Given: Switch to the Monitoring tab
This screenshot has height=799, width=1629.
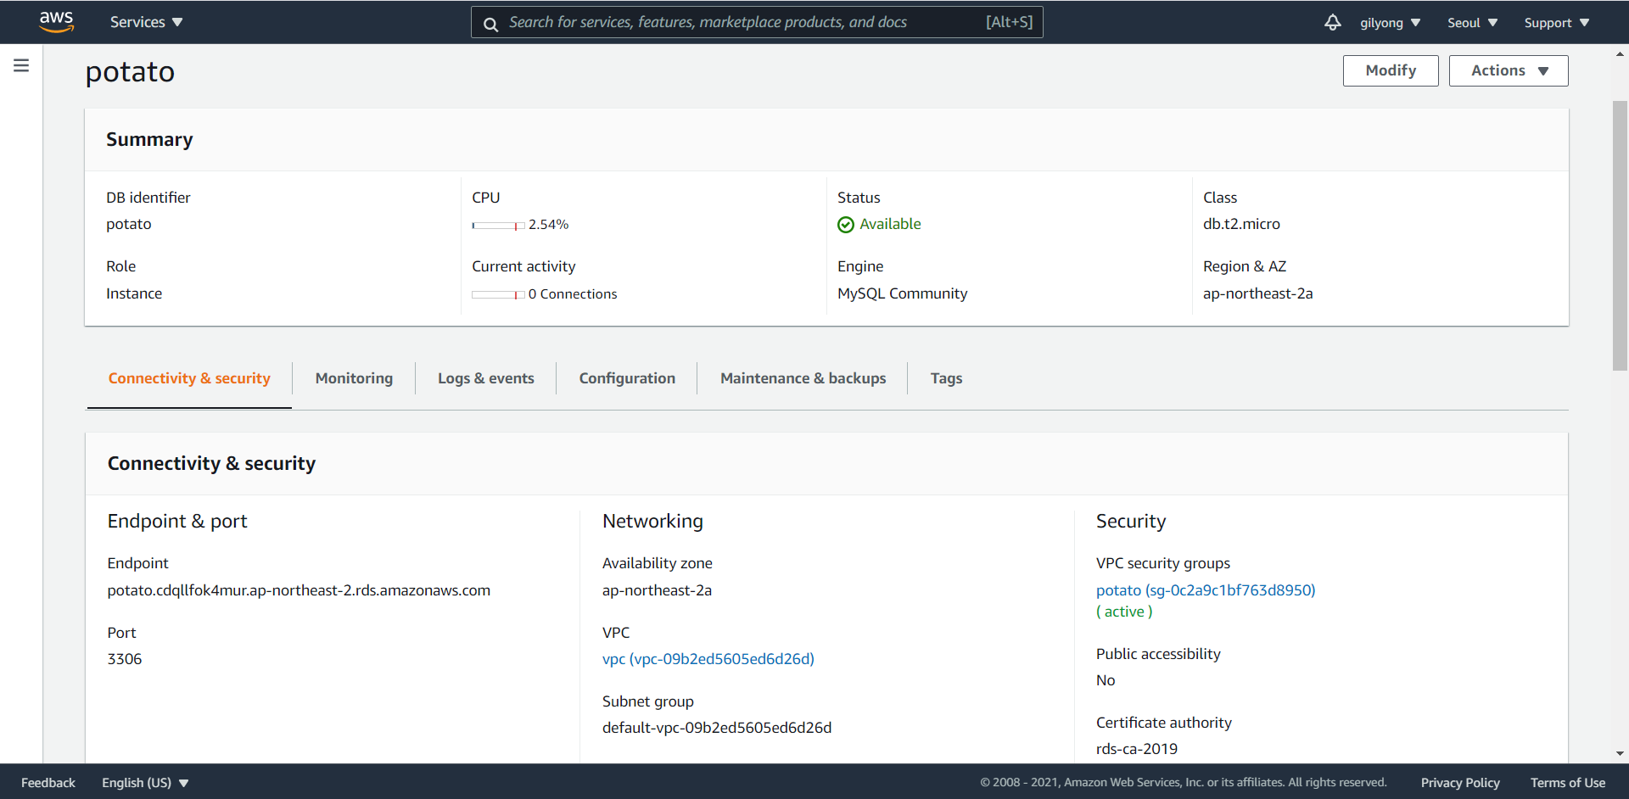Looking at the screenshot, I should [354, 378].
